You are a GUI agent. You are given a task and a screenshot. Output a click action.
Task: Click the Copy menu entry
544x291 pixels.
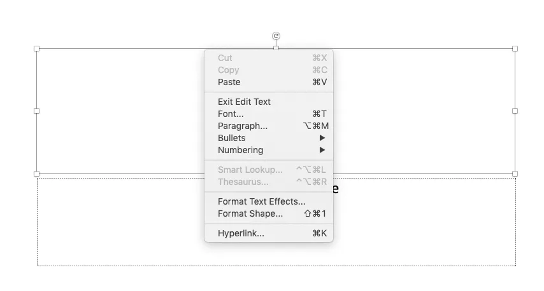(228, 70)
